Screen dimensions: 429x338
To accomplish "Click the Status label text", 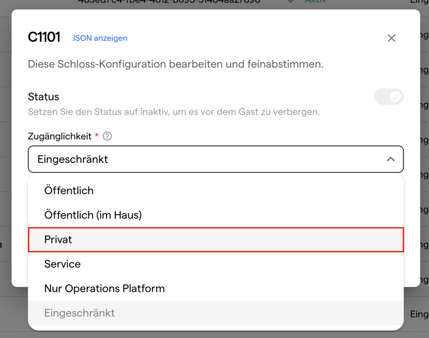I will (x=44, y=97).
